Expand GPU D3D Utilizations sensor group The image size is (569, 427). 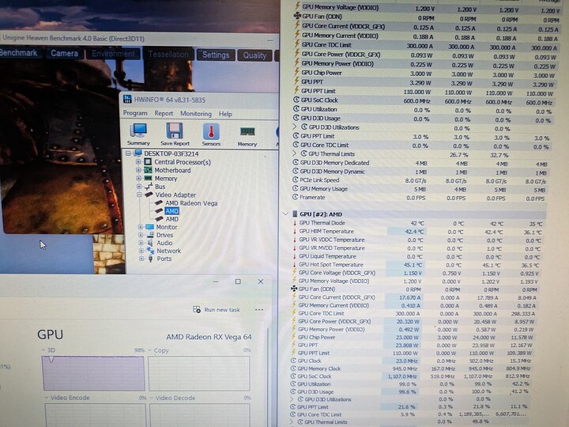[295, 127]
